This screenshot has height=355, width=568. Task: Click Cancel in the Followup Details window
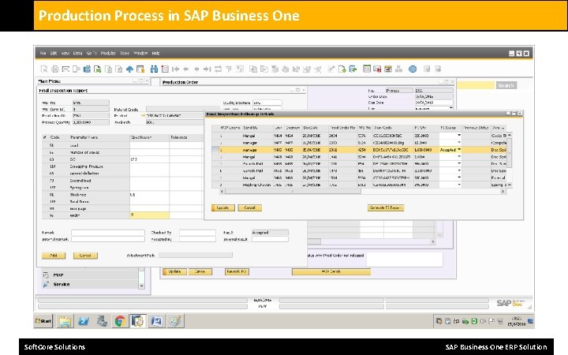(x=249, y=208)
